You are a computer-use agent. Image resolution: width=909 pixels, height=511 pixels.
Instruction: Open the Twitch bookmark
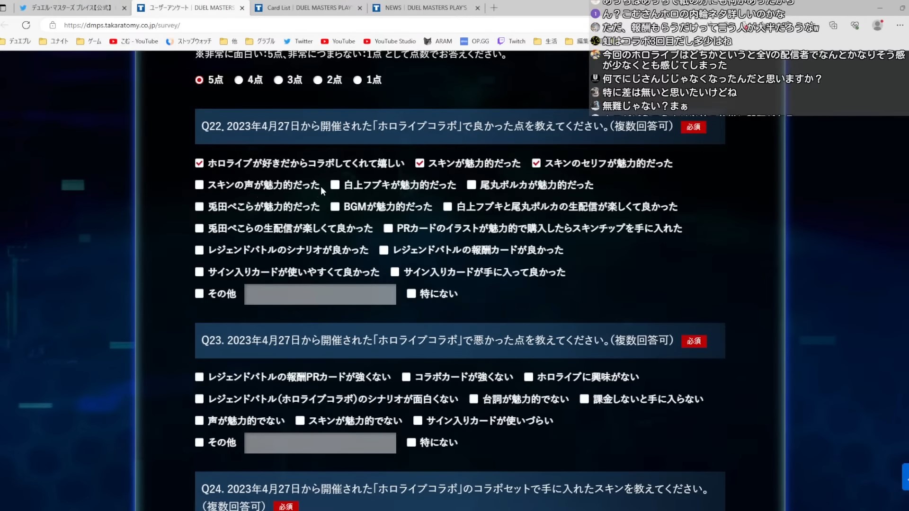pos(511,41)
